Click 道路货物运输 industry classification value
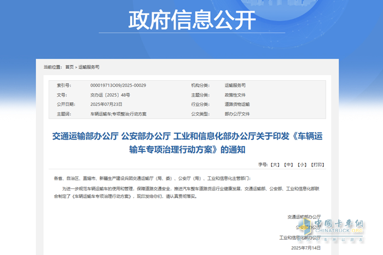This screenshot has width=383, height=255. coord(237,104)
